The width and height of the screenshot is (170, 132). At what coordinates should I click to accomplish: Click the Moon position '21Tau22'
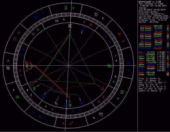(150, 54)
